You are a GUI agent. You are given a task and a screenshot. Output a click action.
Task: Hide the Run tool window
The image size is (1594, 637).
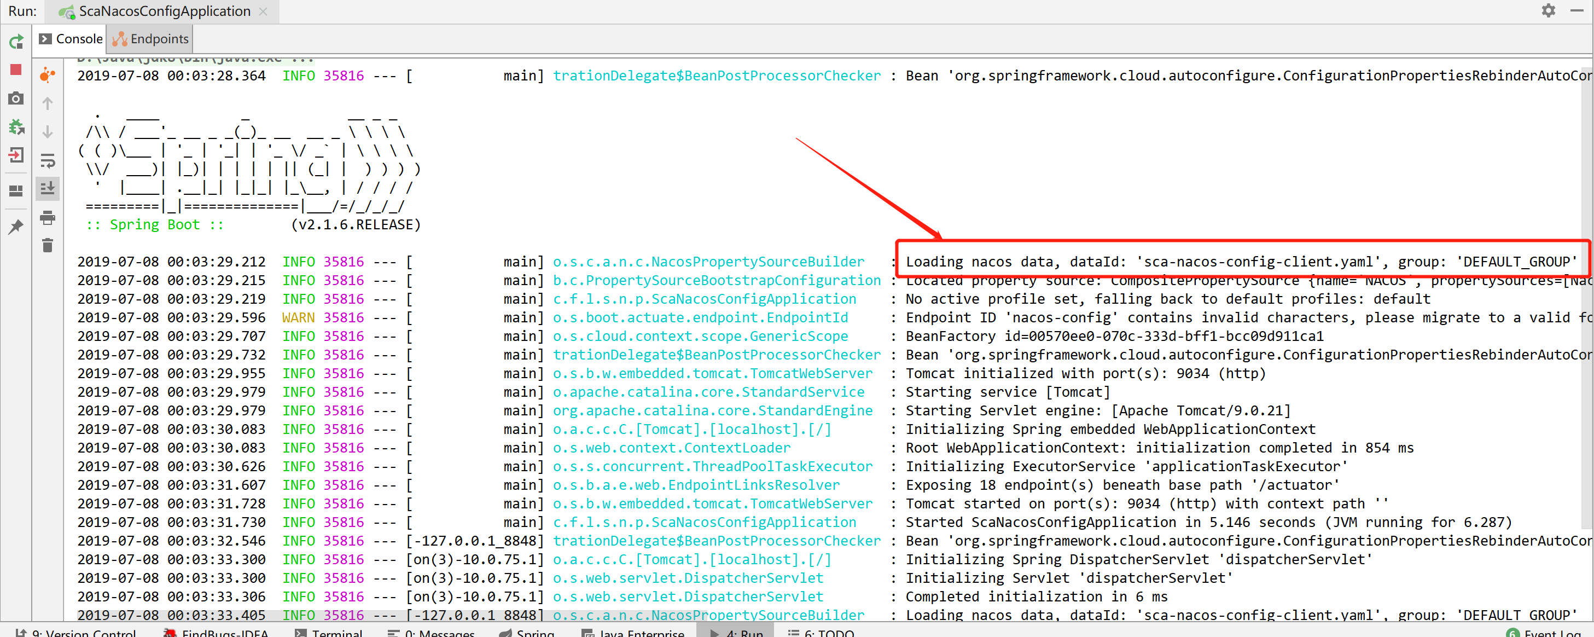(1576, 10)
